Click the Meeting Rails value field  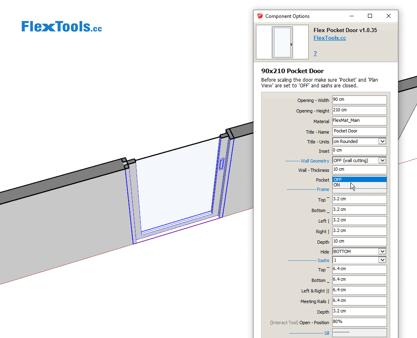point(359,301)
